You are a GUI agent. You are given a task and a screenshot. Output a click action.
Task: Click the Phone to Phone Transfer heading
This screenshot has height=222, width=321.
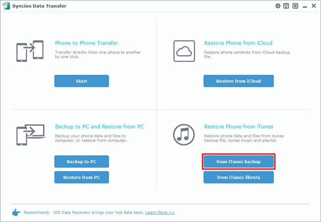[86, 43]
